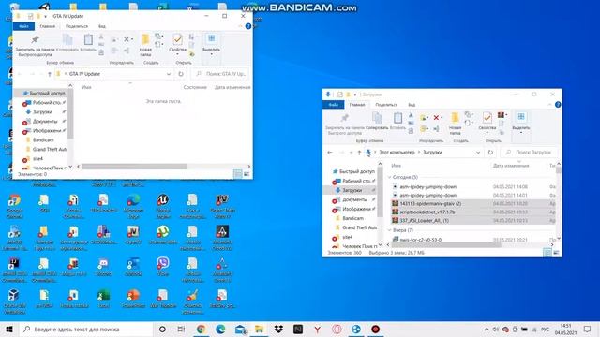This screenshot has height=337, width=600.
Task: Sort by 'Имя' column in GTA IV Update window
Action: tap(86, 87)
